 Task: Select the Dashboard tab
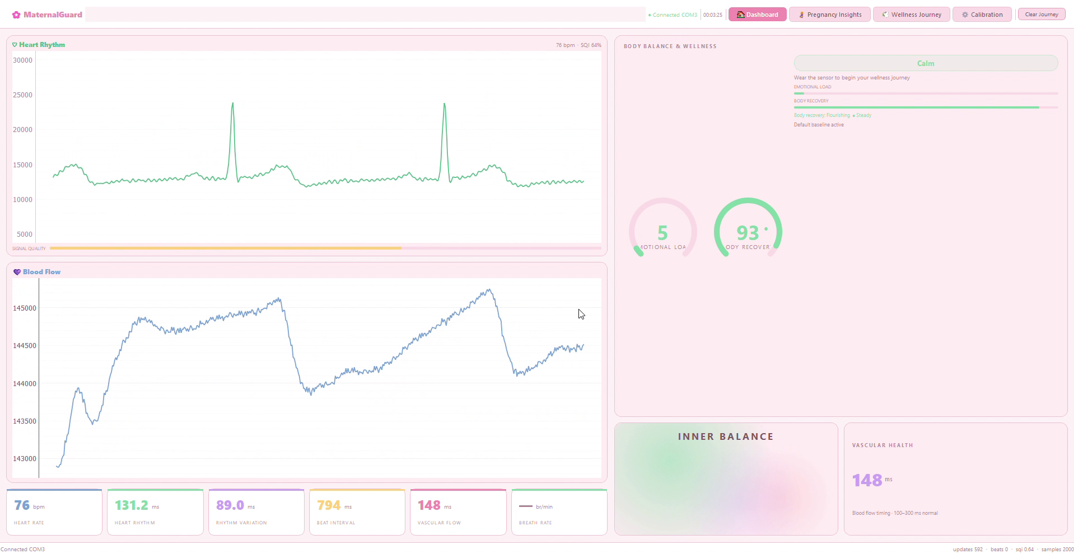[x=757, y=15]
